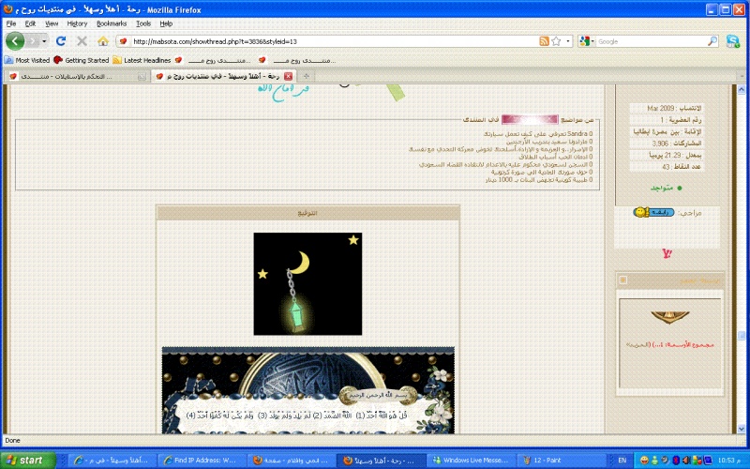The height and width of the screenshot is (469, 750).
Task: Bookmark this page with the star
Action: 556,41
